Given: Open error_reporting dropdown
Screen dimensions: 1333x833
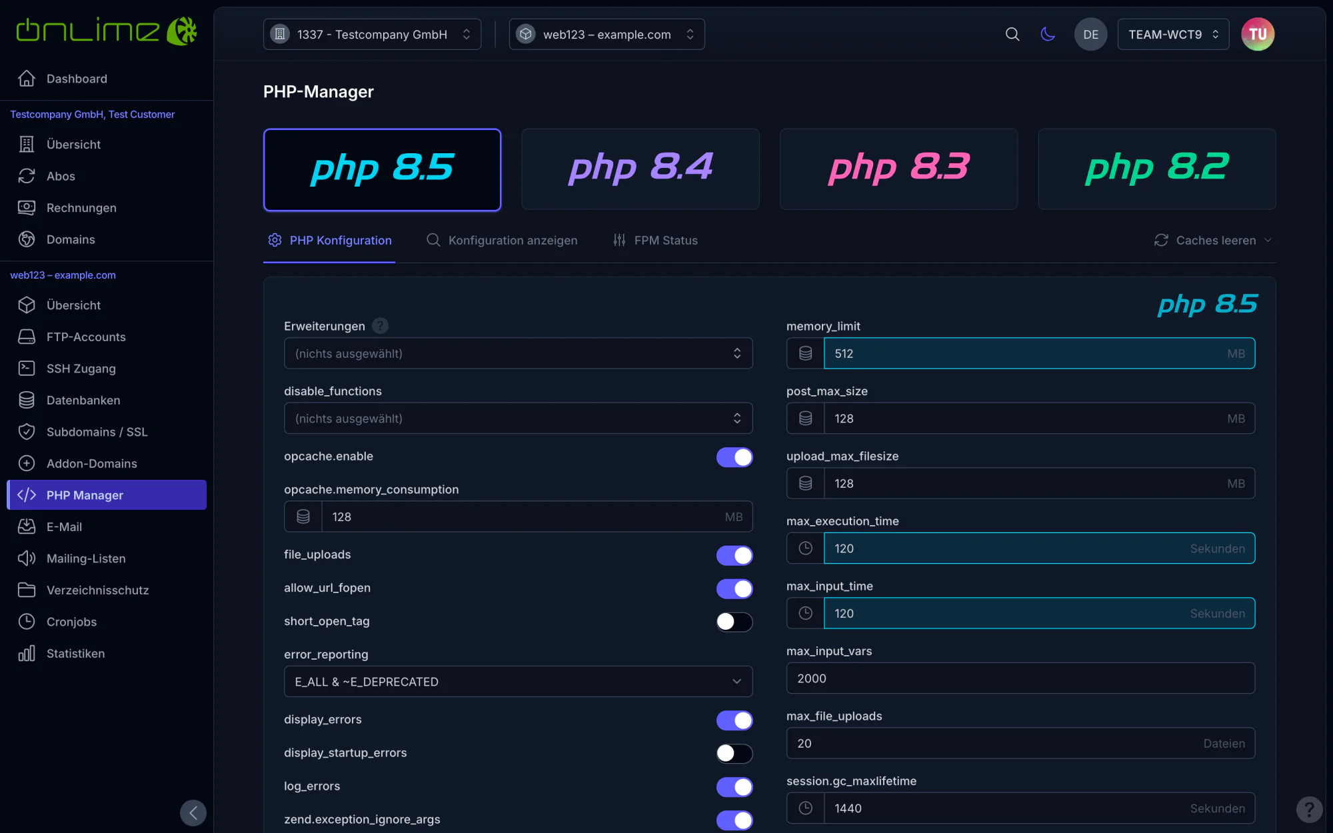Looking at the screenshot, I should pyautogui.click(x=518, y=681).
